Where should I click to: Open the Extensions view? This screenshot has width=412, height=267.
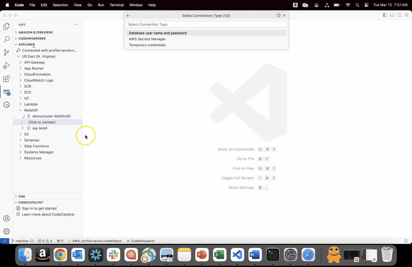tap(7, 79)
